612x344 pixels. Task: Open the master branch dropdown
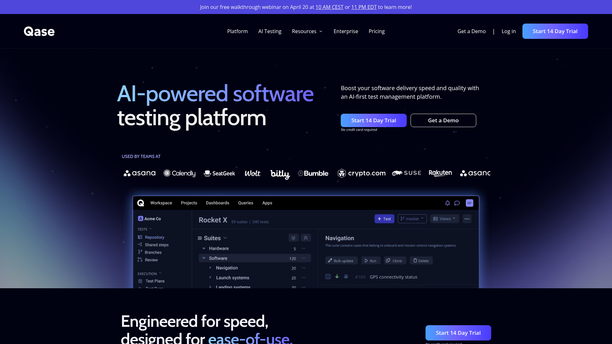pyautogui.click(x=412, y=219)
